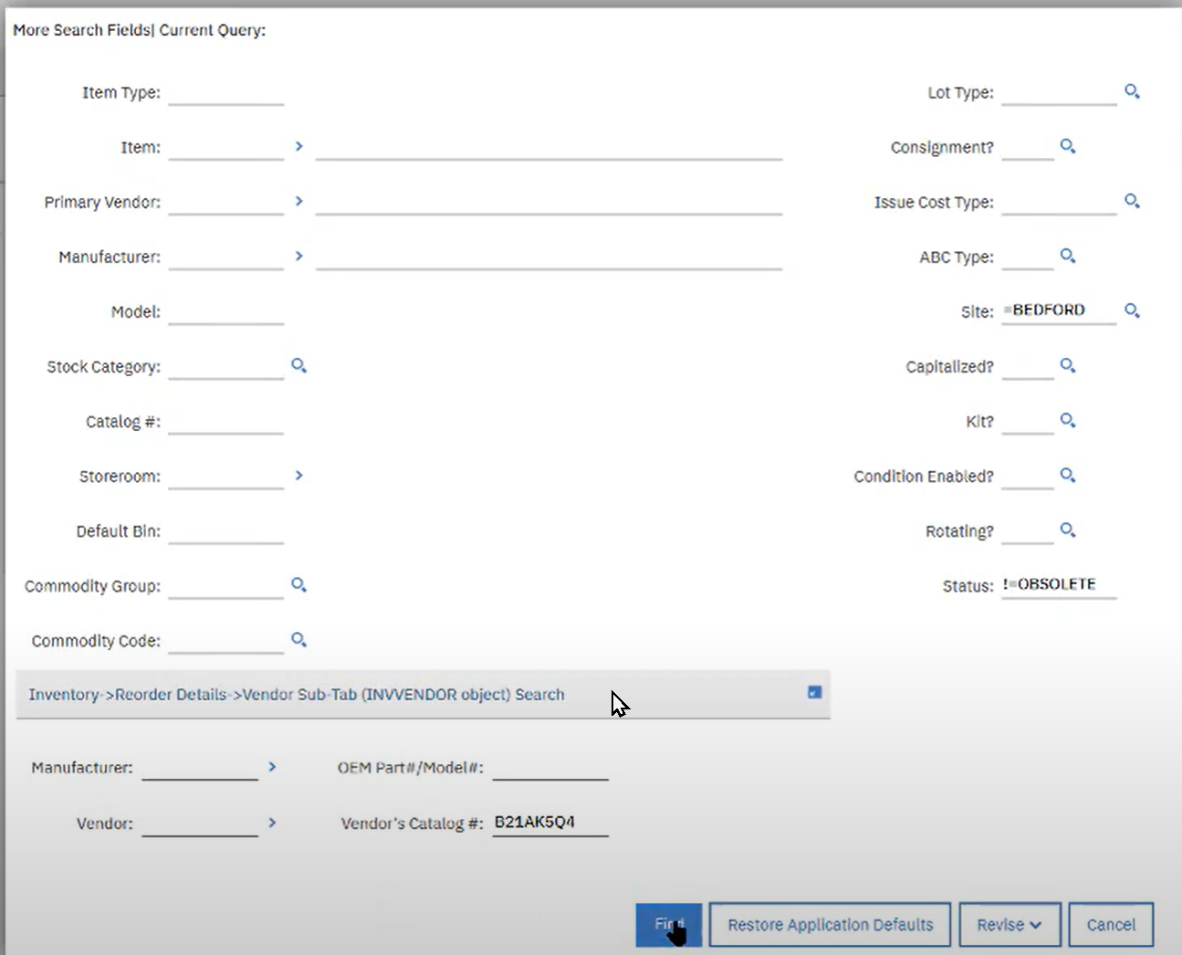
Task: Expand the Item detail menu chevron
Action: click(x=298, y=146)
